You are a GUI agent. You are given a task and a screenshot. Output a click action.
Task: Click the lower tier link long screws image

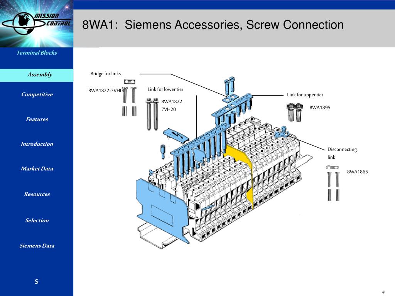tap(152, 114)
